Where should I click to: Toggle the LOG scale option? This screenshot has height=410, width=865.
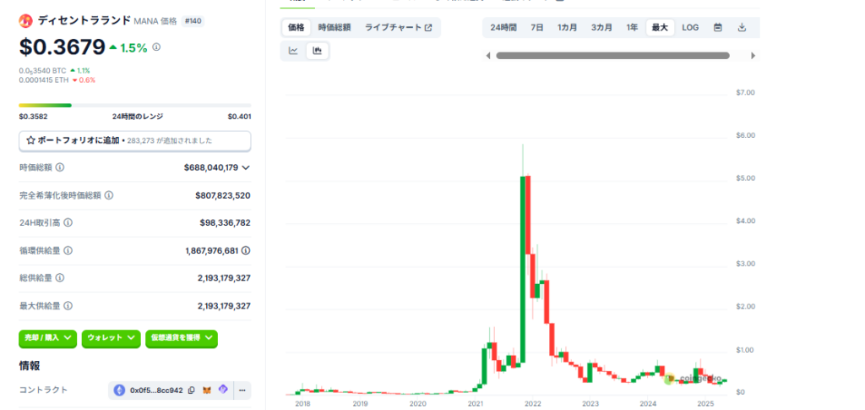(x=690, y=28)
